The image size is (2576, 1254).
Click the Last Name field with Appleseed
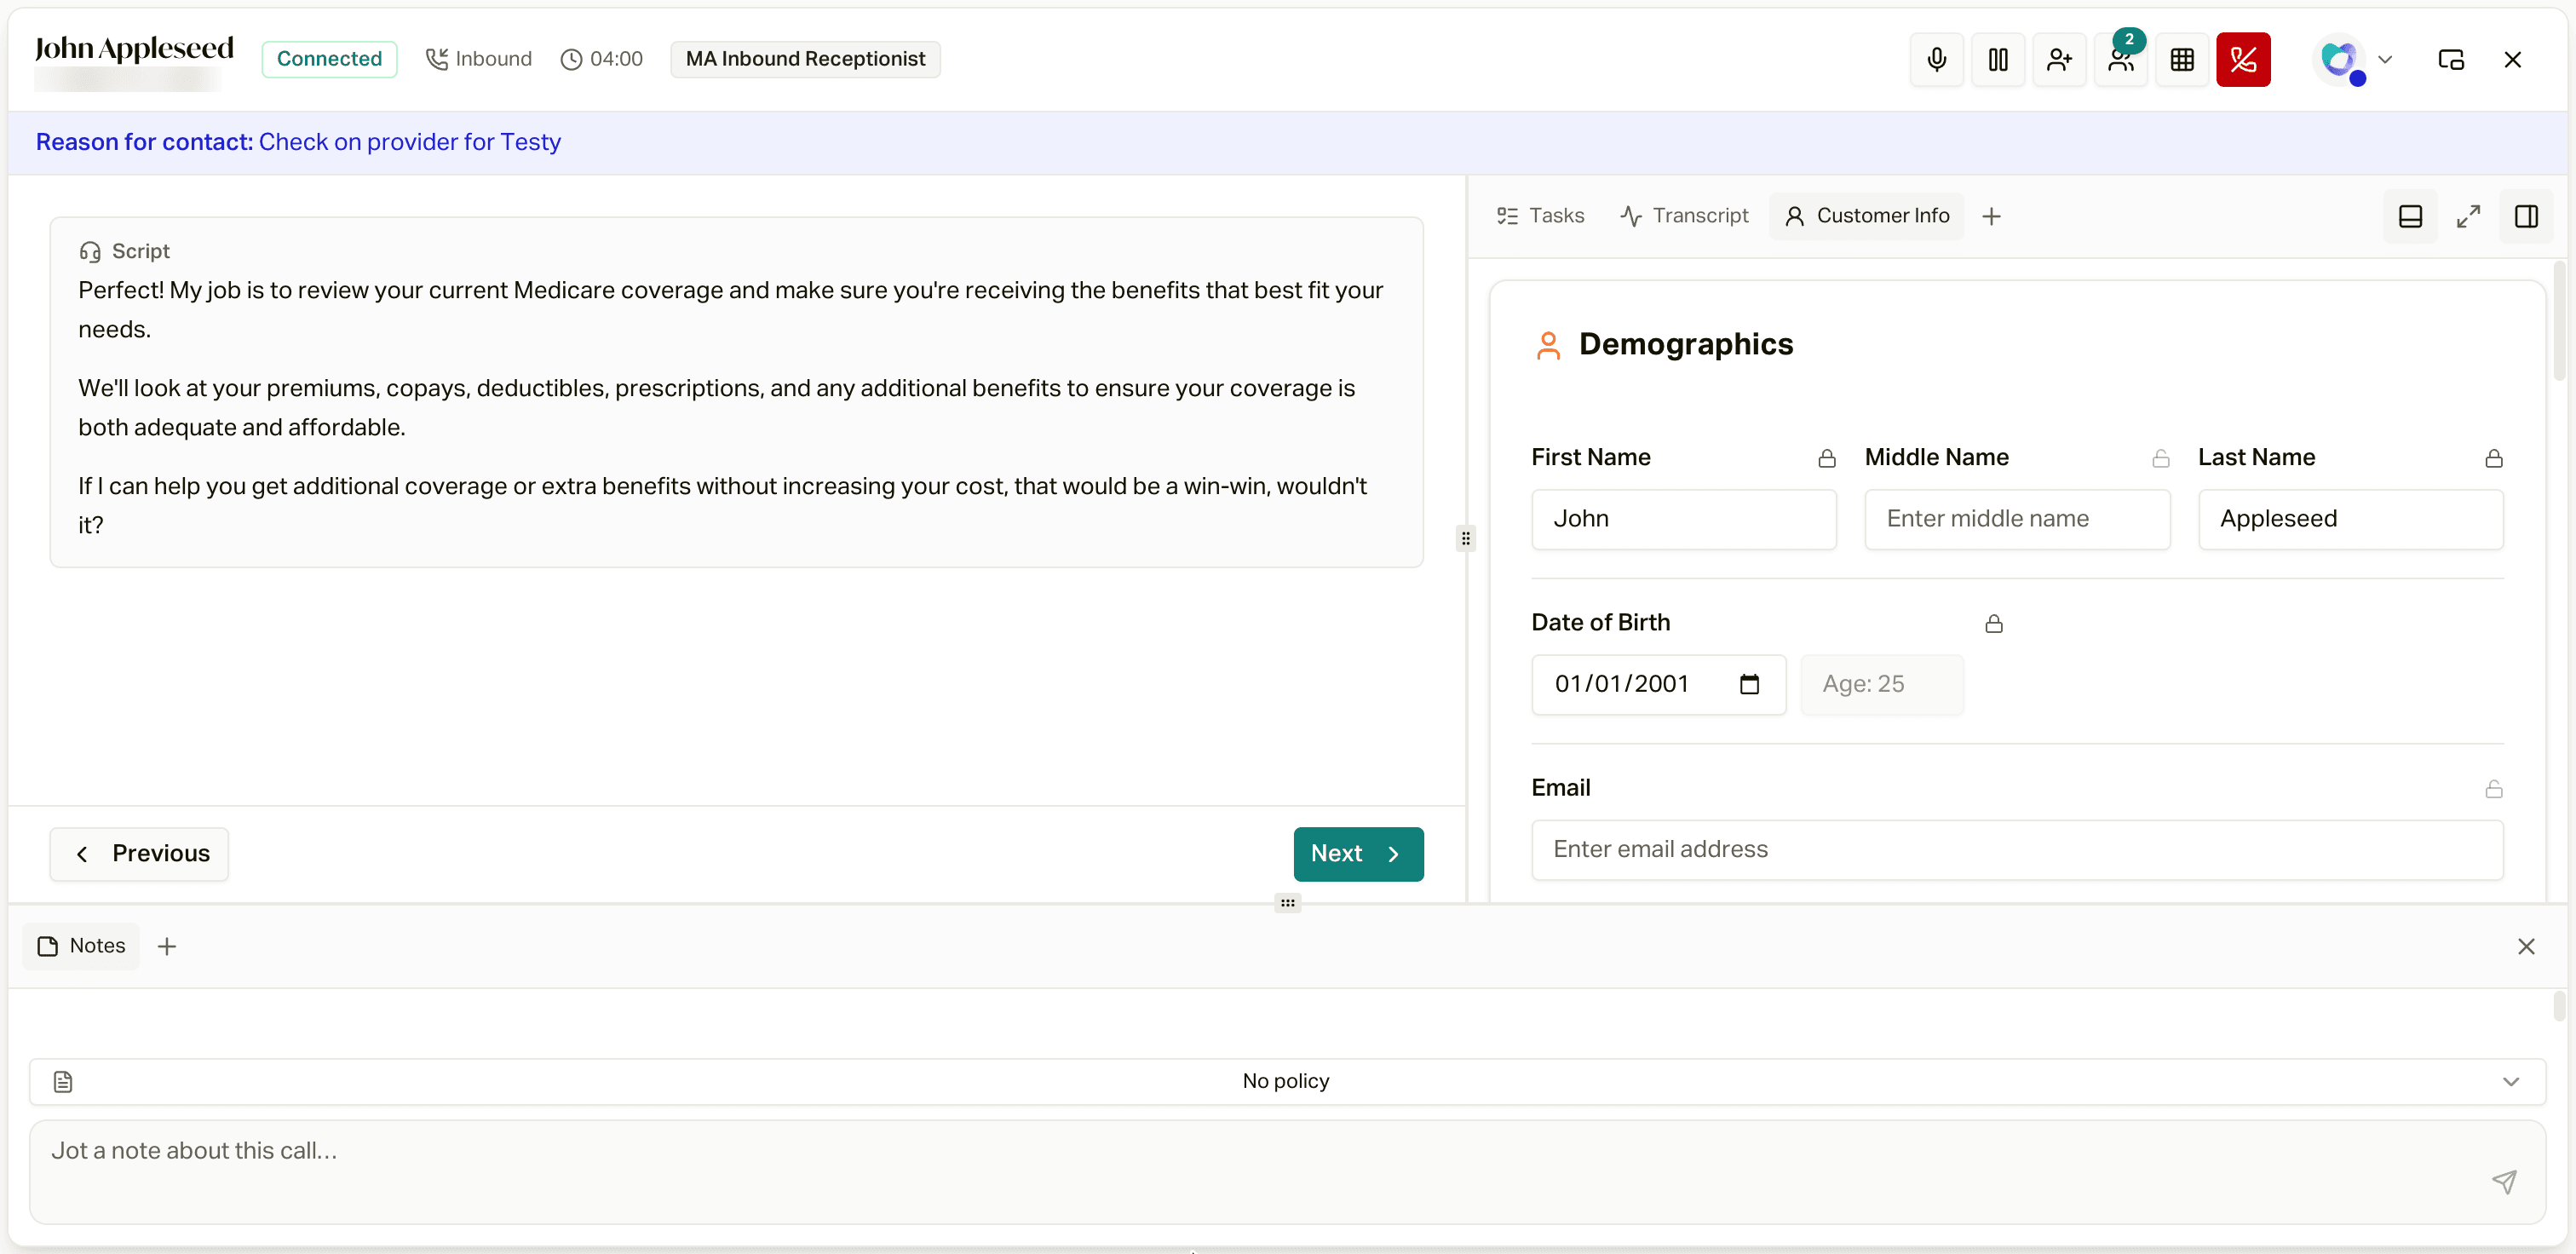click(x=2350, y=519)
